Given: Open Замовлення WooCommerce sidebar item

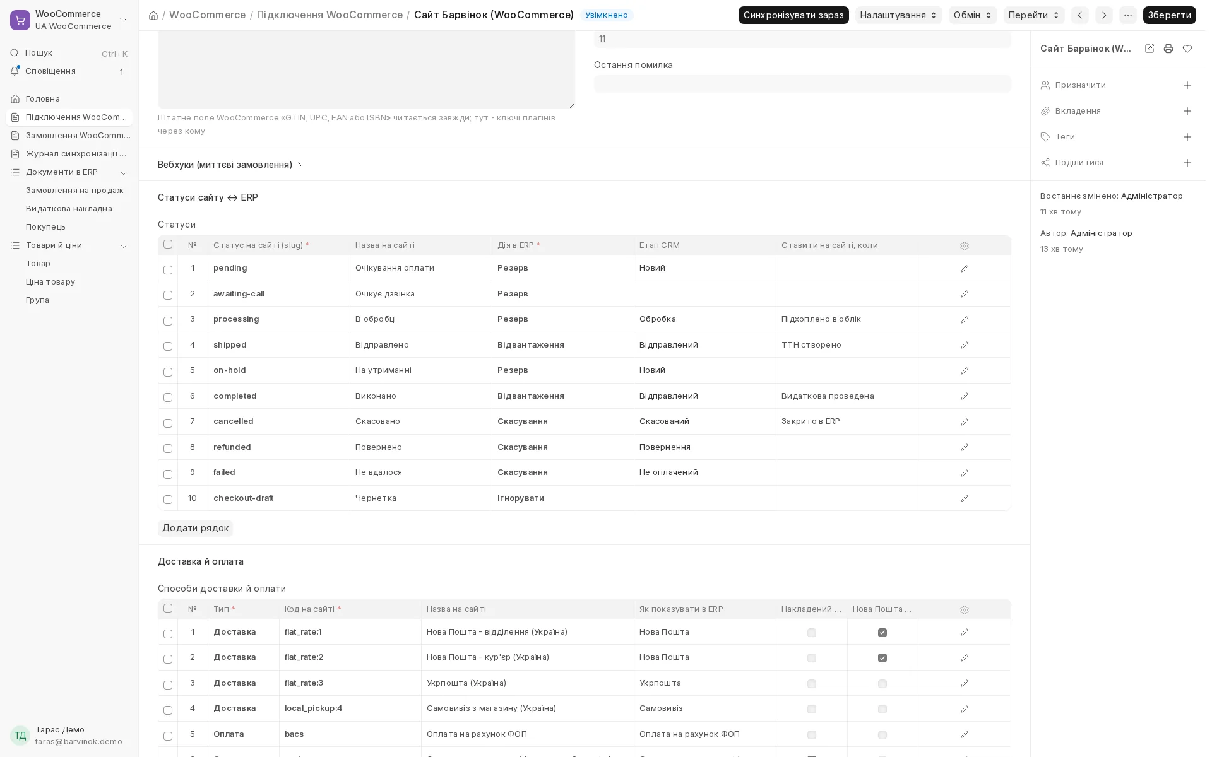Looking at the screenshot, I should tap(69, 136).
